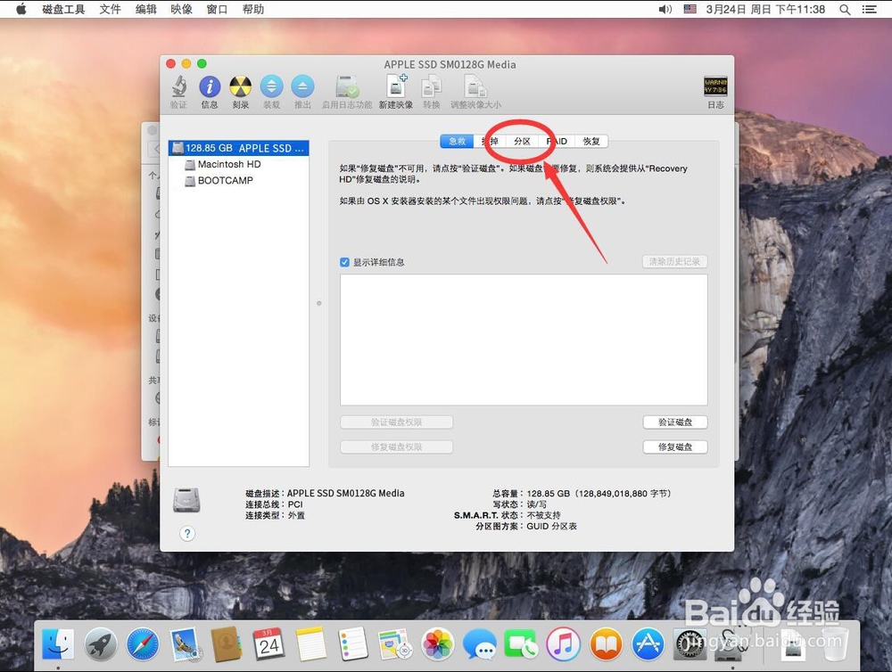Launch Safari from the Dock
Screen dimensions: 892x672
[143, 644]
